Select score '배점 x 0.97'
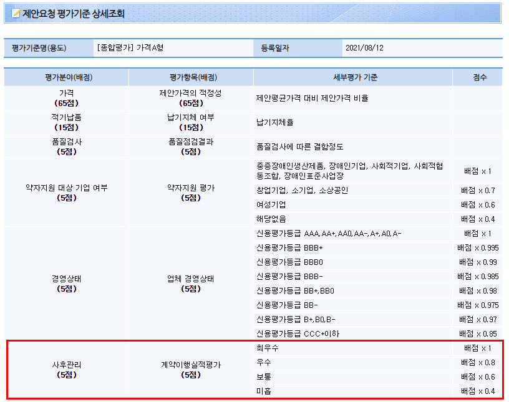Screen dimensions: 509x402 [x=478, y=320]
